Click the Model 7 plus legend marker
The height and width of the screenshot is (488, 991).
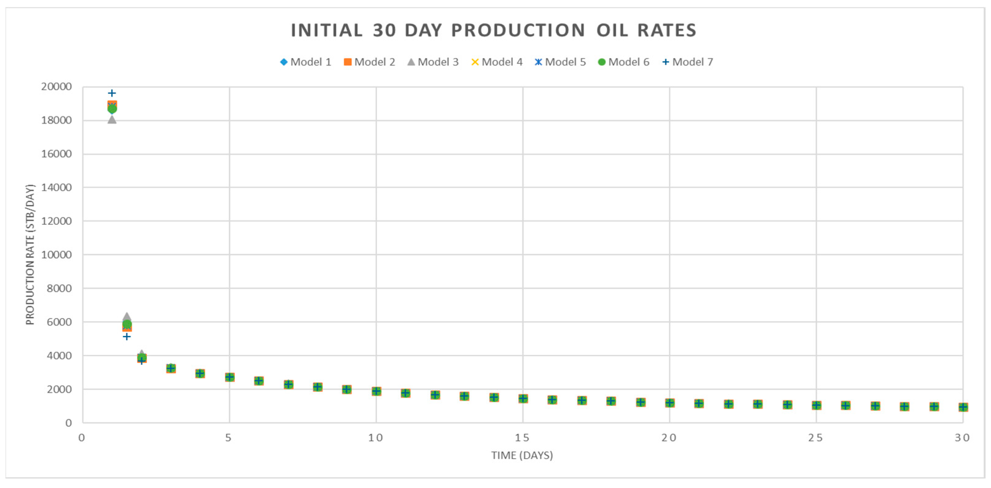(666, 62)
